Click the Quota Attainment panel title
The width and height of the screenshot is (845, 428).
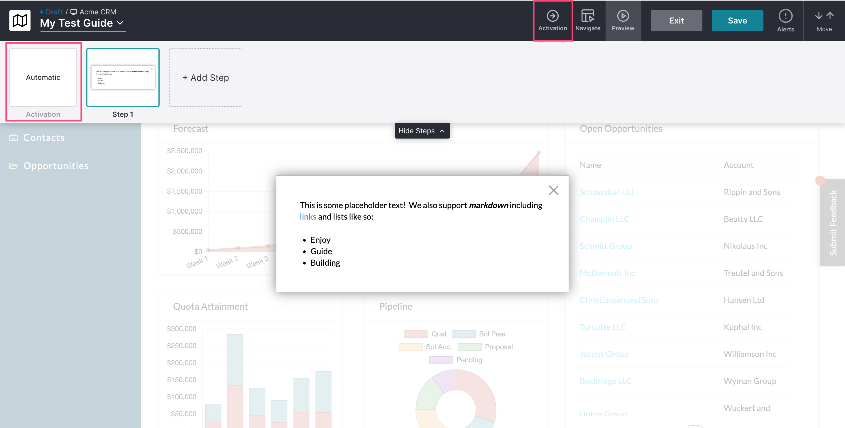[x=210, y=306]
